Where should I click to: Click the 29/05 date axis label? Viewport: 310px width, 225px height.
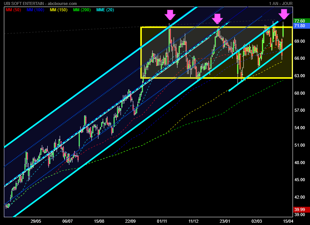(x=36, y=221)
